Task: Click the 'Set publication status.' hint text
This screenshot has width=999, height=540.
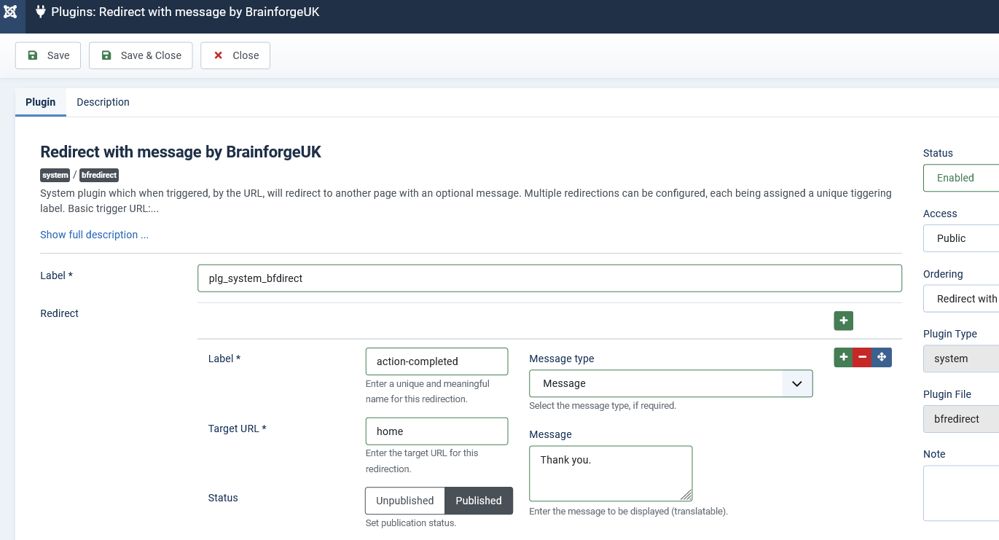Action: pyautogui.click(x=411, y=523)
